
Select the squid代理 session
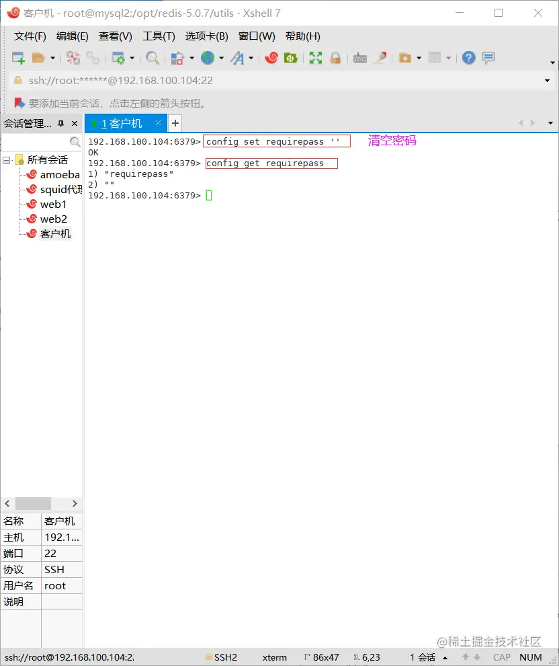coord(54,190)
